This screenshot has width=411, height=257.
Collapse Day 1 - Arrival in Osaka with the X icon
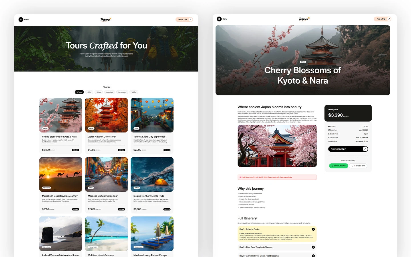313,229
